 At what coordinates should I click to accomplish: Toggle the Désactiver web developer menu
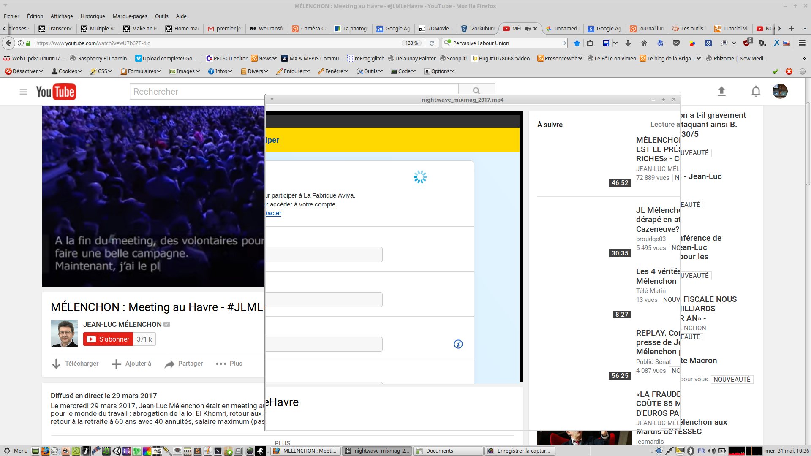[24, 71]
